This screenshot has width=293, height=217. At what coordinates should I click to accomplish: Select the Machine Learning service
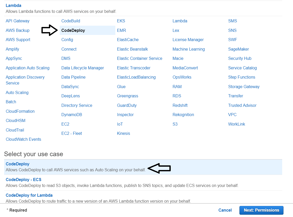189,49
